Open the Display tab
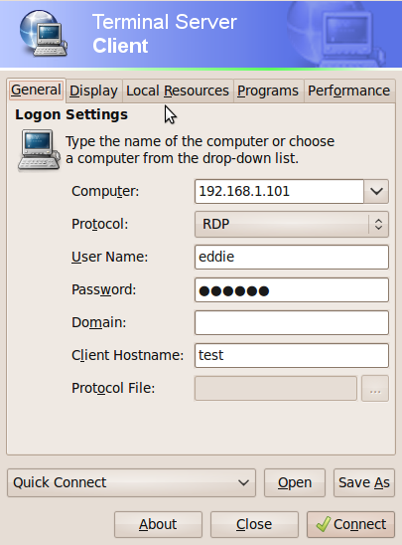The height and width of the screenshot is (545, 402). [x=93, y=91]
